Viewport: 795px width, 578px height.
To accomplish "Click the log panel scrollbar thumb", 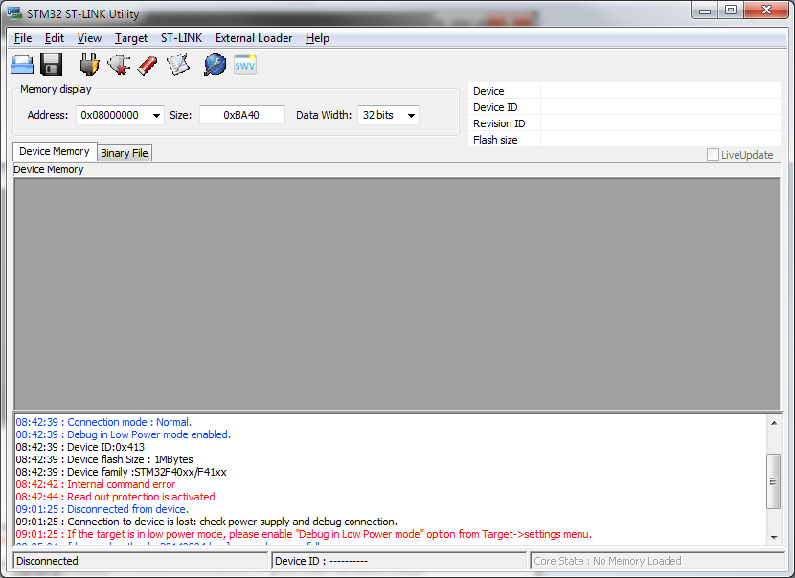I will [773, 480].
